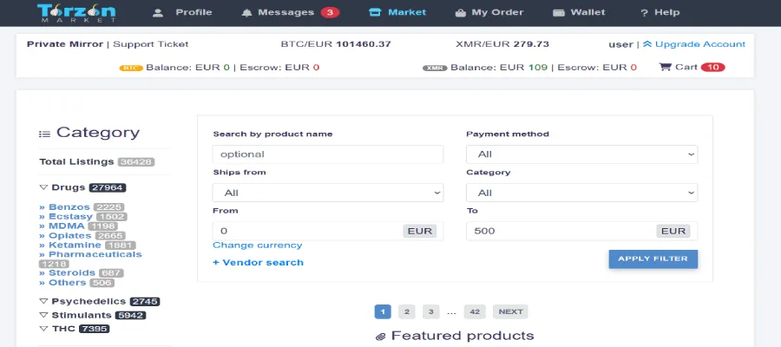Expand the + Vendor search section
The width and height of the screenshot is (781, 347).
coord(258,262)
